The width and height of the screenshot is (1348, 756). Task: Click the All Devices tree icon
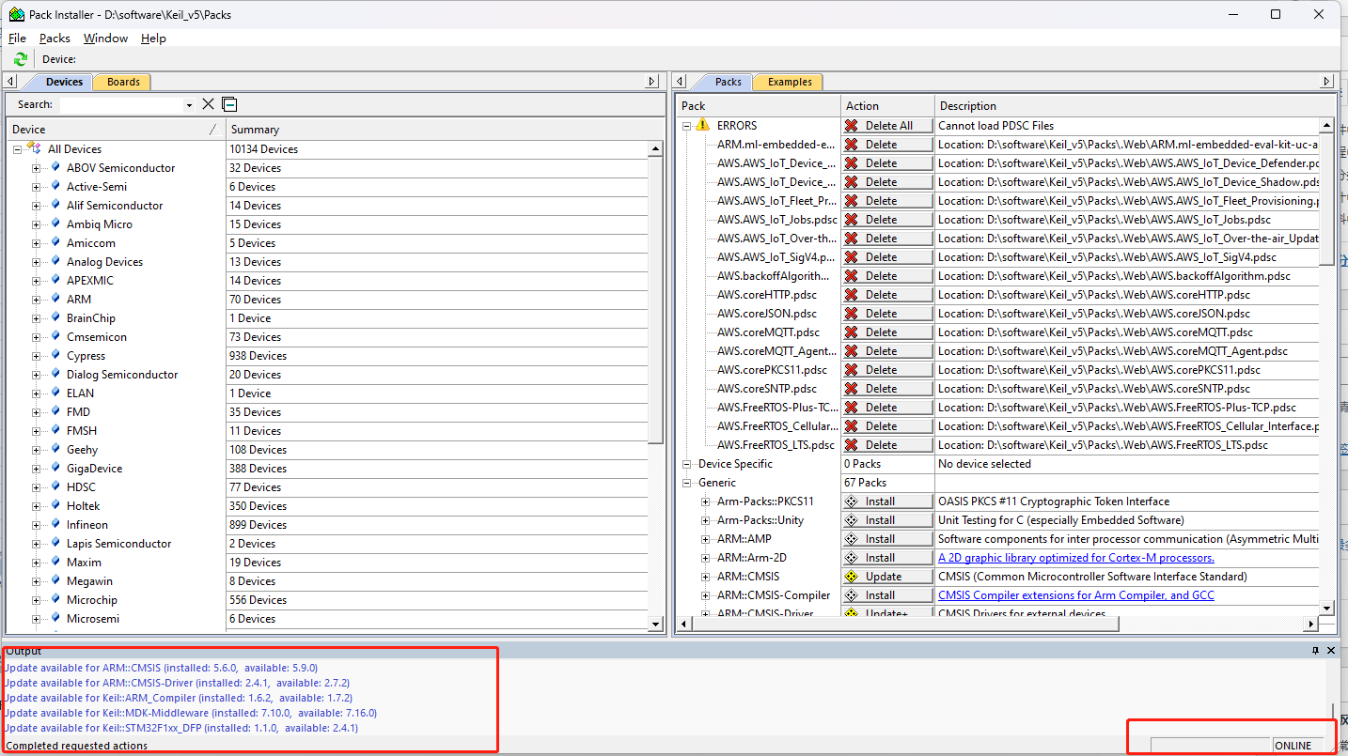click(34, 148)
